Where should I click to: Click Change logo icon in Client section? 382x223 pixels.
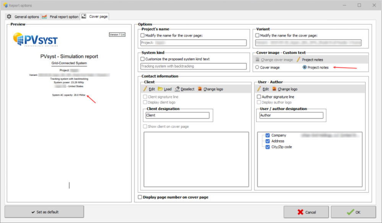pyautogui.click(x=200, y=89)
